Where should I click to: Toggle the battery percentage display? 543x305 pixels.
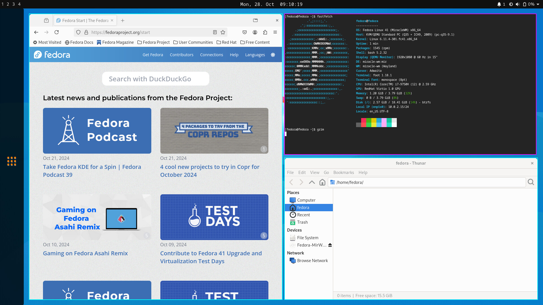tap(529, 4)
